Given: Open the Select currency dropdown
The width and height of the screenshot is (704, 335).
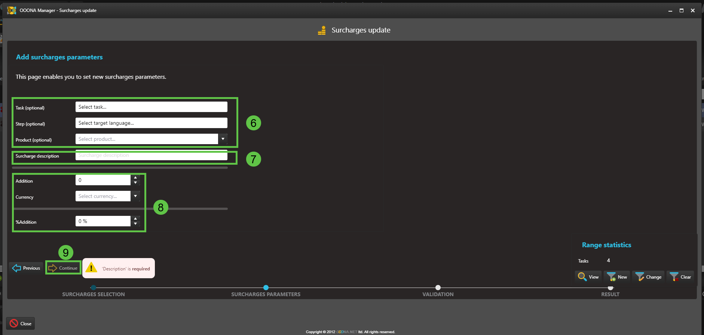Looking at the screenshot, I should coord(135,196).
